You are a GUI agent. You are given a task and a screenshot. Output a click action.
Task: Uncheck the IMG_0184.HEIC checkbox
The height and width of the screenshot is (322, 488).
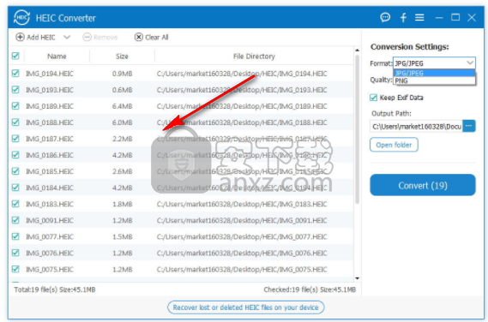pyautogui.click(x=15, y=188)
